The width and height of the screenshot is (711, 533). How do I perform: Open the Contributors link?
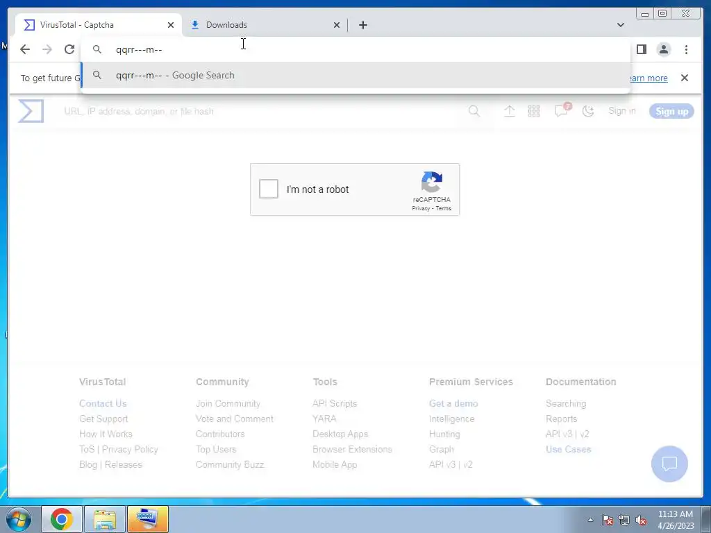[x=220, y=434]
